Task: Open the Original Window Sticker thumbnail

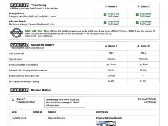Action: point(106,124)
